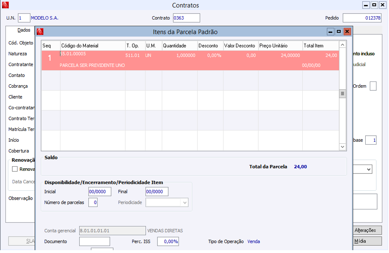This screenshot has height=253, width=389.
Task: Click the 0,00% discount cell in row
Action: (x=214, y=55)
